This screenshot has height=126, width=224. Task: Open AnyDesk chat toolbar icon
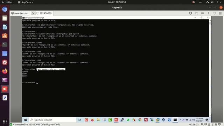[x=197, y=13]
